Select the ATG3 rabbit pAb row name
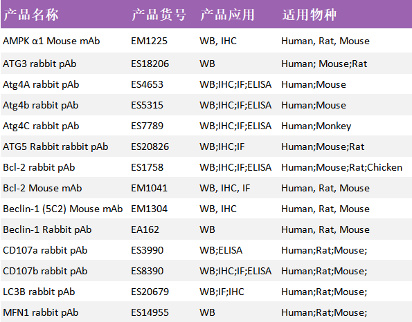This screenshot has width=412, height=322. point(39,64)
